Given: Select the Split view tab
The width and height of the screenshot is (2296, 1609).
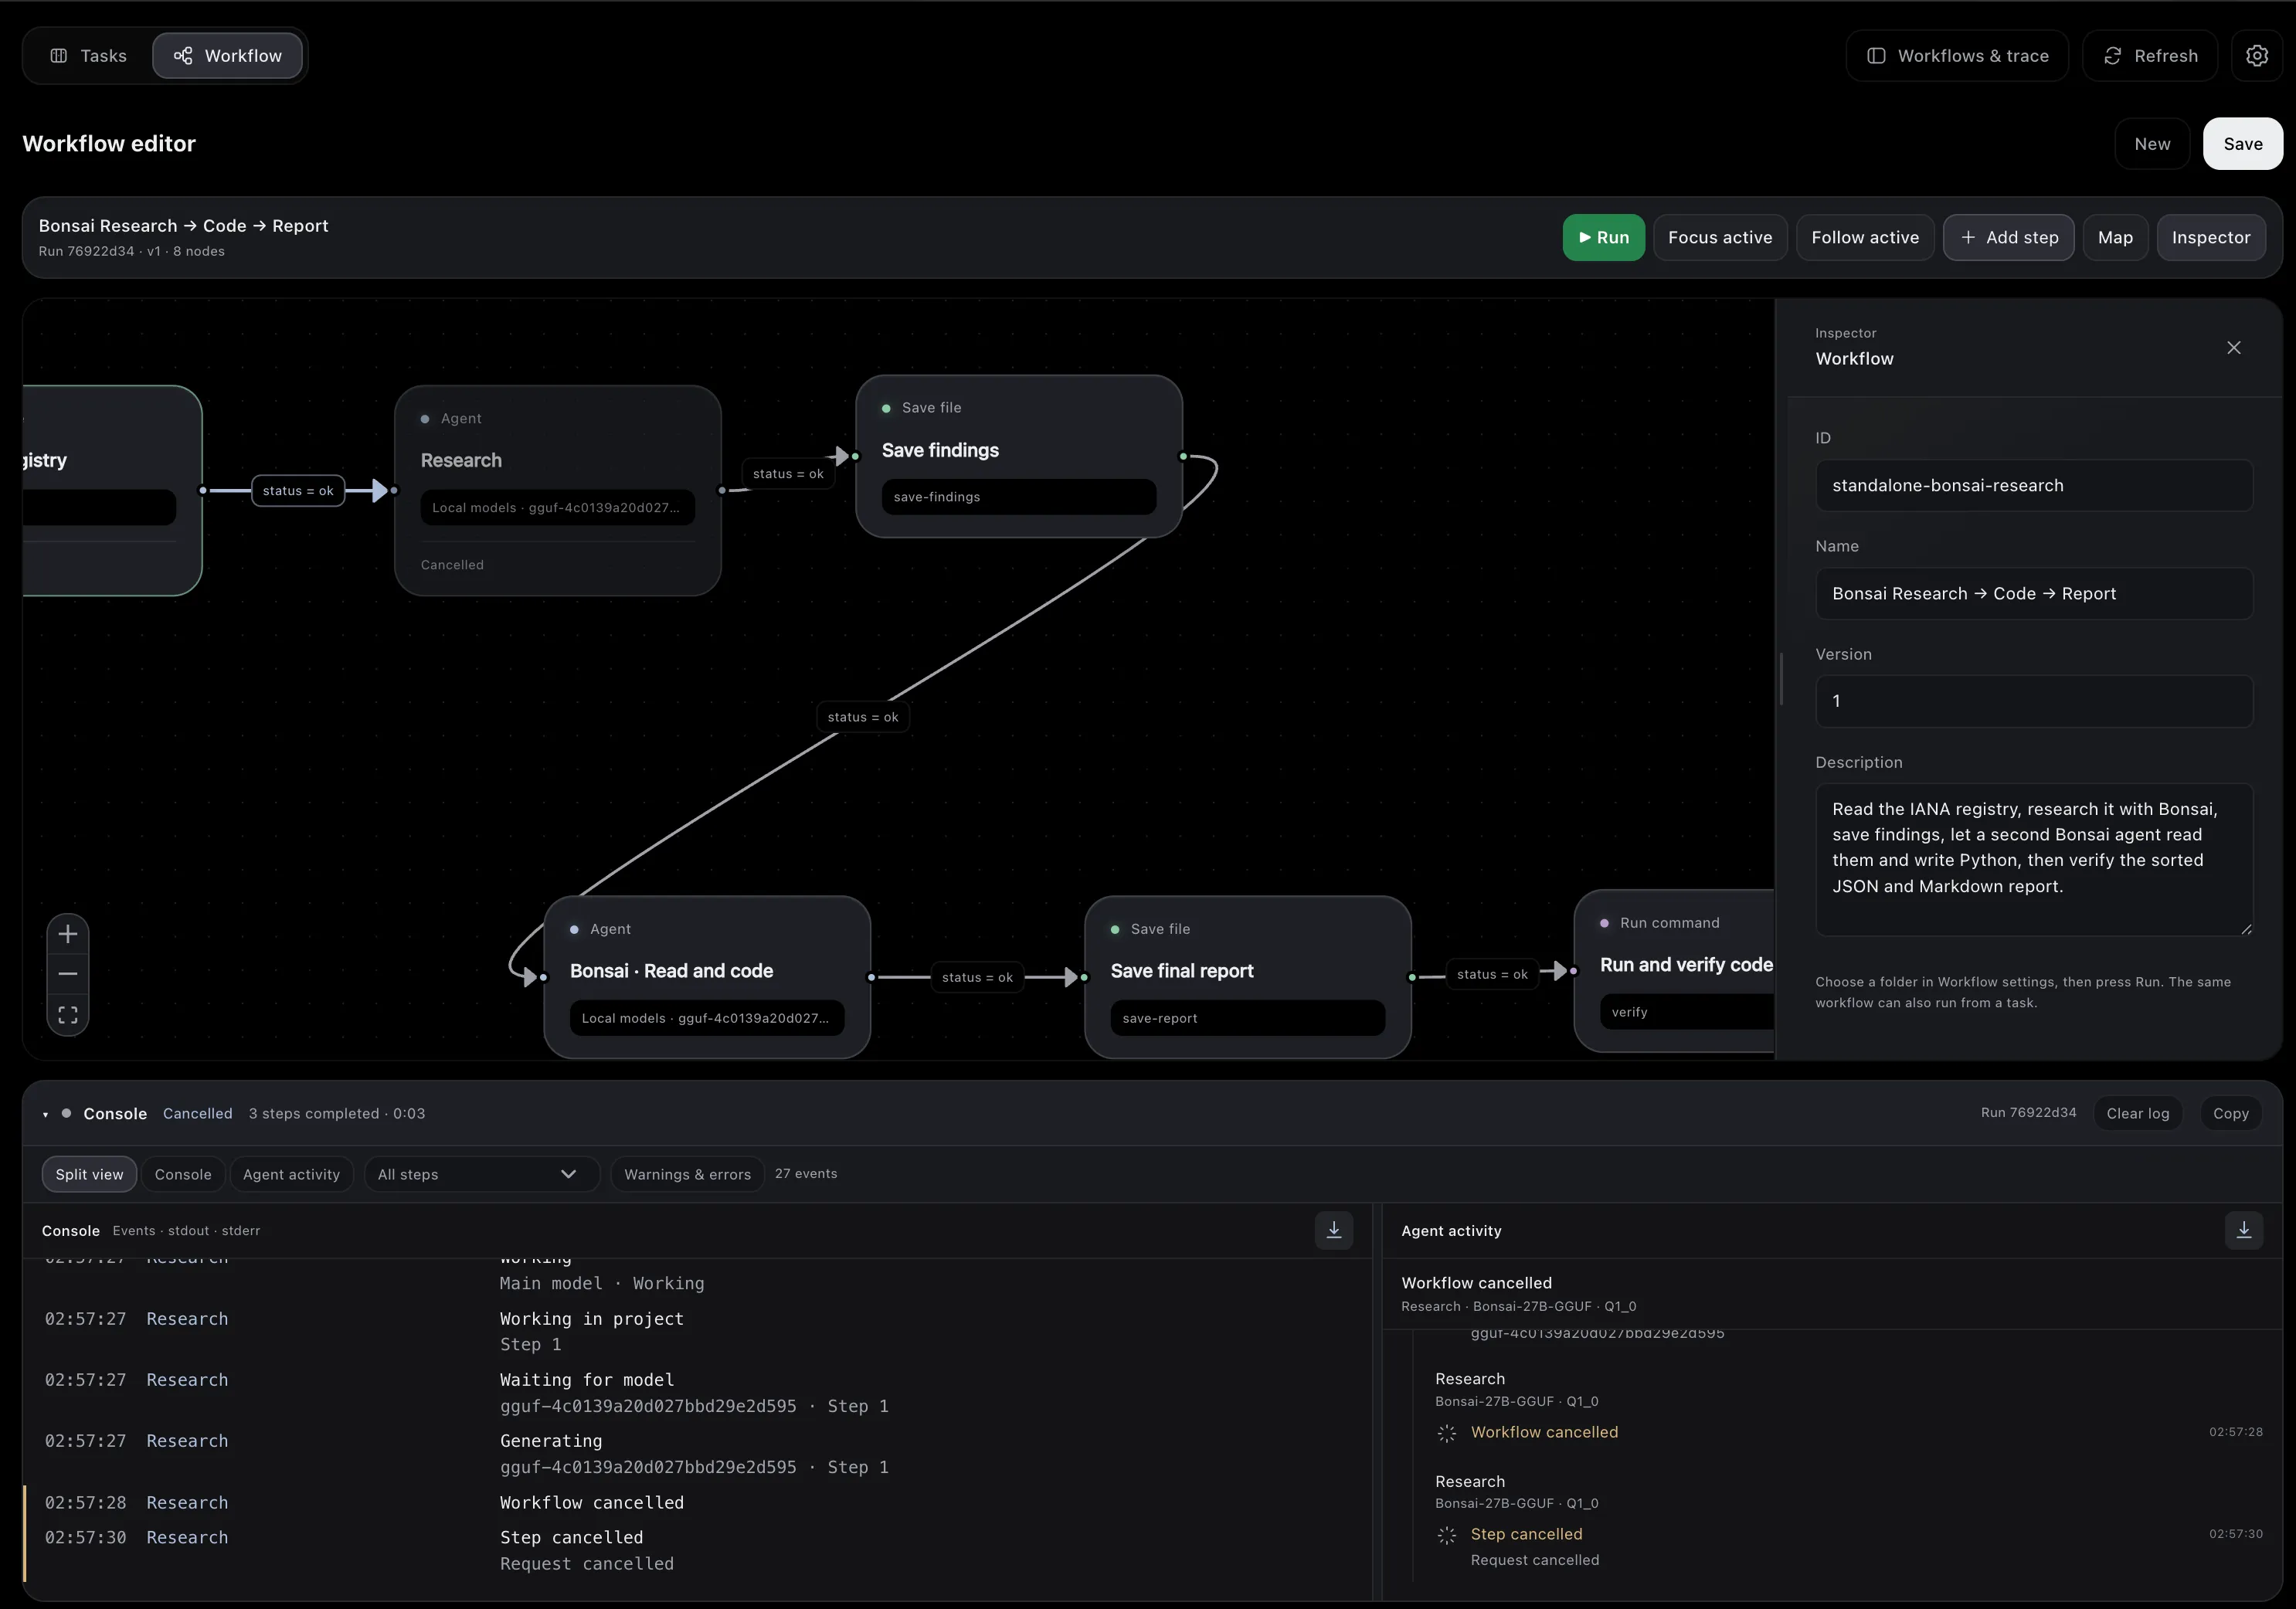Looking at the screenshot, I should [89, 1174].
